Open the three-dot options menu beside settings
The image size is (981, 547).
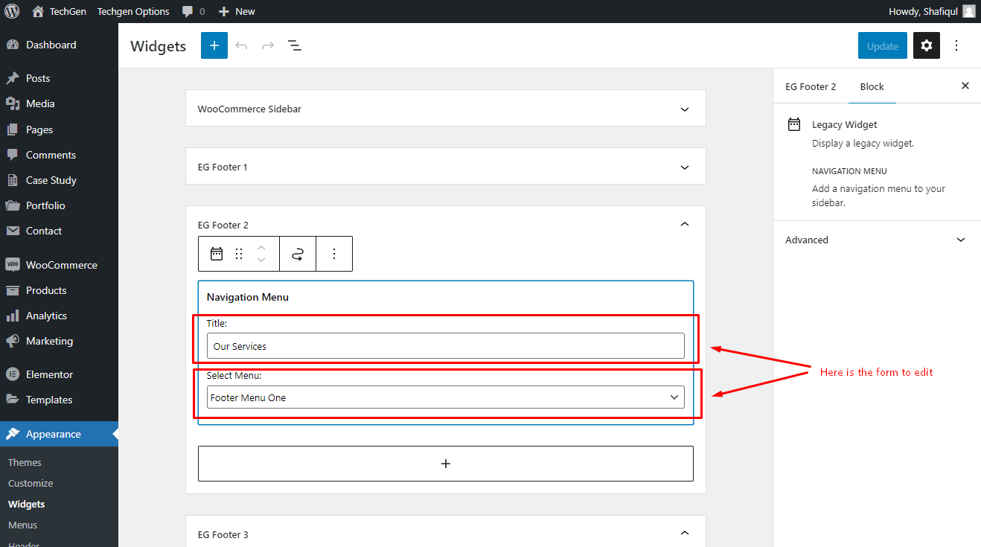click(957, 45)
